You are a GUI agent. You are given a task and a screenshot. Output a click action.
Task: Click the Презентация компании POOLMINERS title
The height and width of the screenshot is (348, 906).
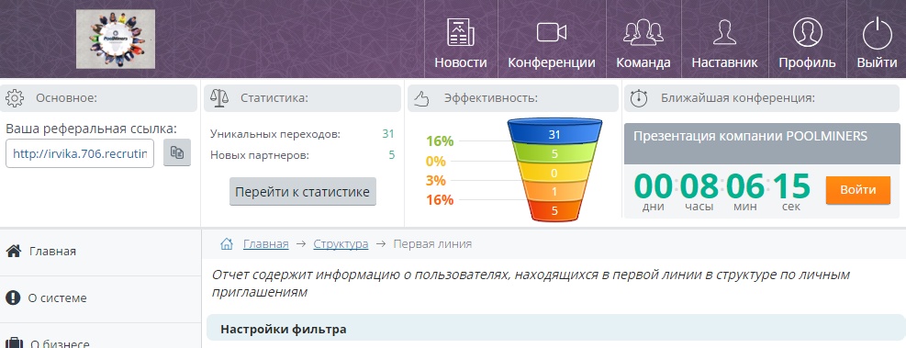tap(750, 137)
